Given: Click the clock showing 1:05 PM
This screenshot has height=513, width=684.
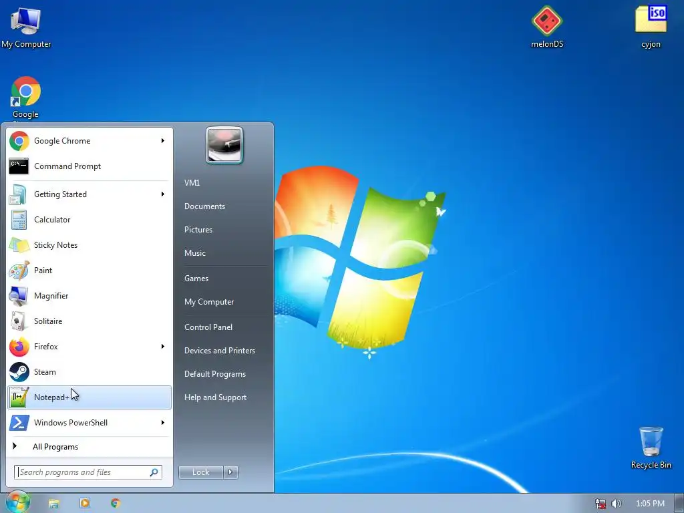Looking at the screenshot, I should [x=651, y=504].
